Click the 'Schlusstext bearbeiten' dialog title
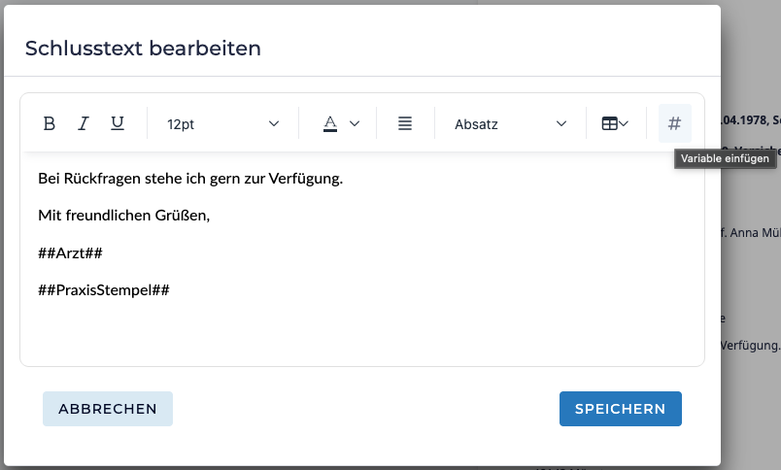This screenshot has height=470, width=781. point(143,49)
